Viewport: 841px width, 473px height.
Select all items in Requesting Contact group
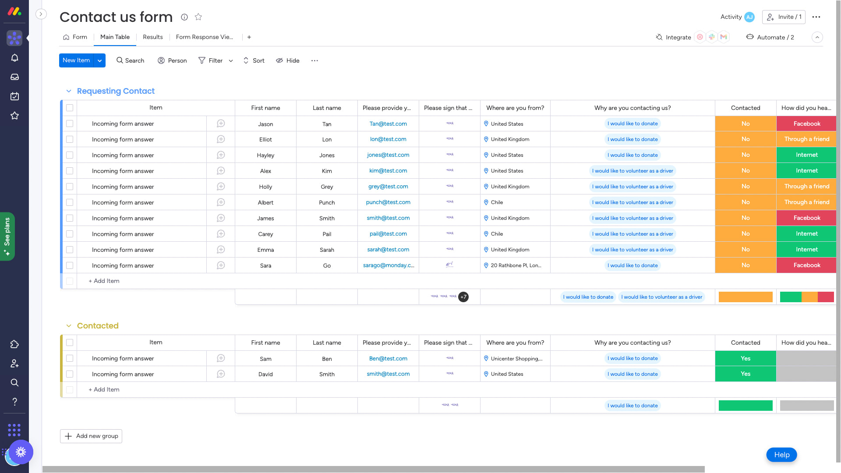(x=70, y=108)
